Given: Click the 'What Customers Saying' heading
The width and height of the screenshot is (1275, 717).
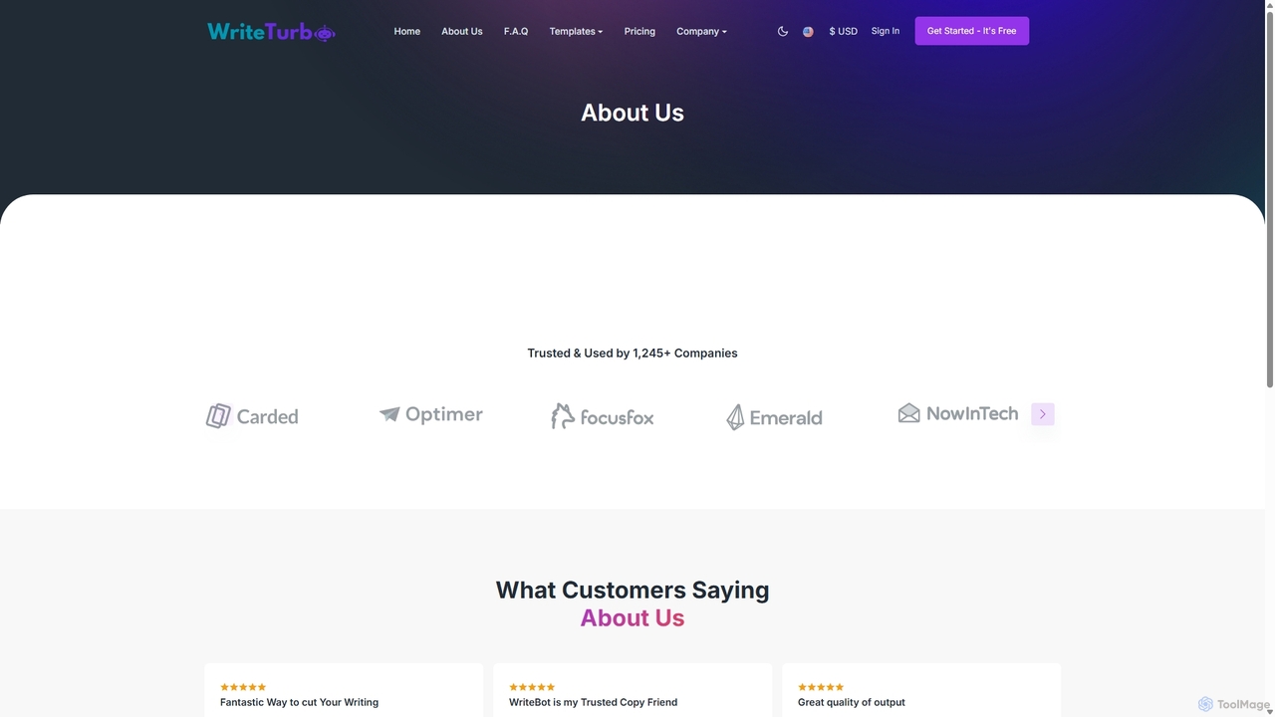Looking at the screenshot, I should [x=633, y=590].
